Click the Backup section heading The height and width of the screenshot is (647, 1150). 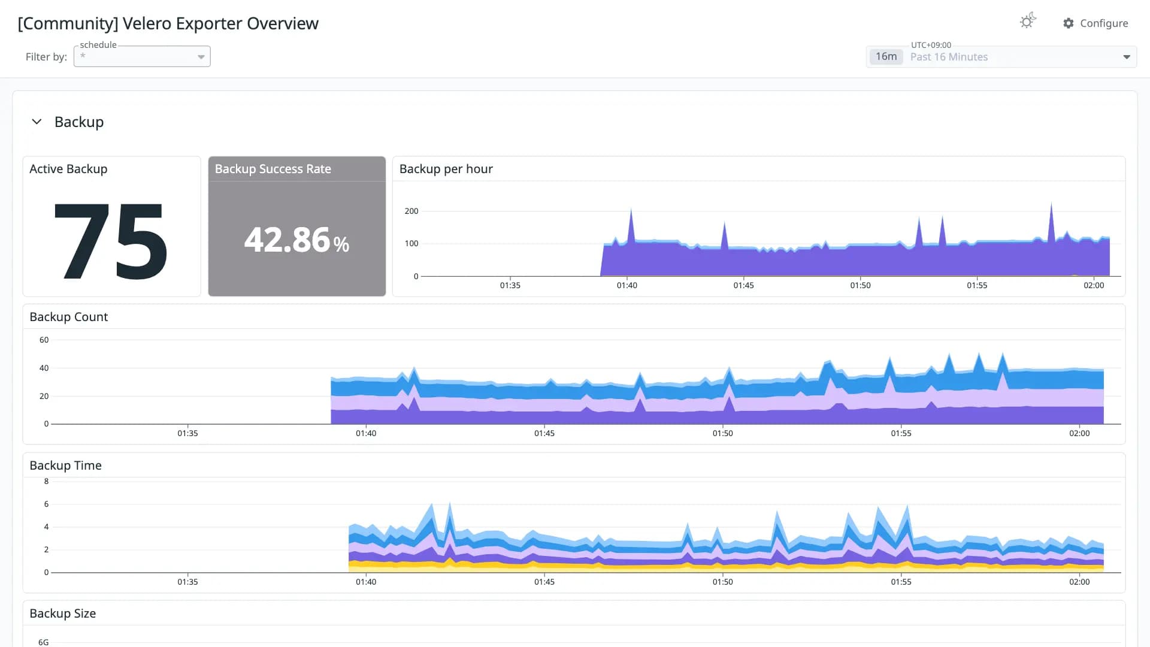click(x=79, y=122)
